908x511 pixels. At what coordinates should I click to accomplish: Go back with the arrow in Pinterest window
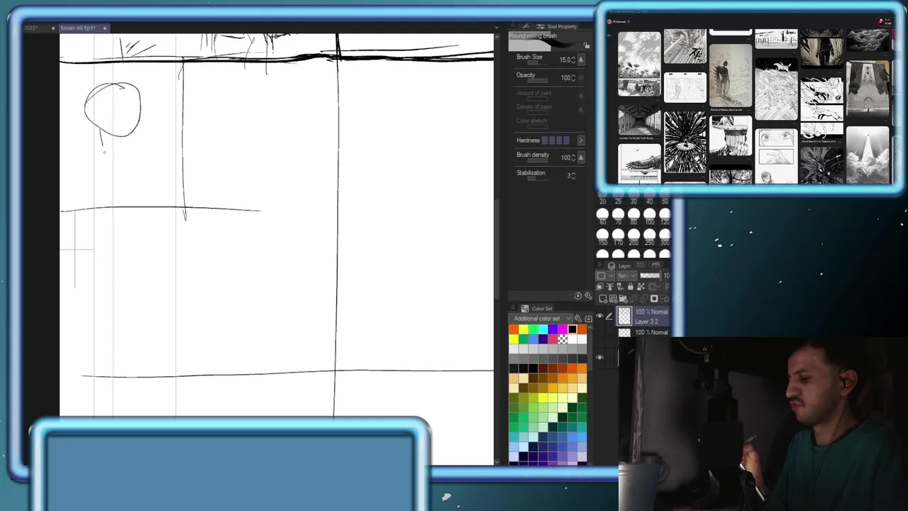tap(609, 35)
